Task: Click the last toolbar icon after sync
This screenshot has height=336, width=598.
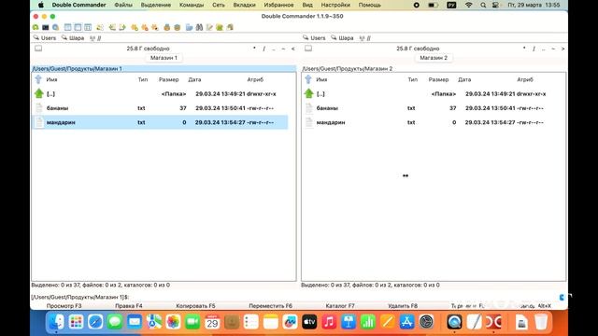Action: [x=230, y=27]
